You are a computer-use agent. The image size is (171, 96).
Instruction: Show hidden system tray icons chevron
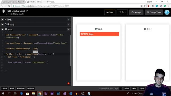[x=133, y=93]
